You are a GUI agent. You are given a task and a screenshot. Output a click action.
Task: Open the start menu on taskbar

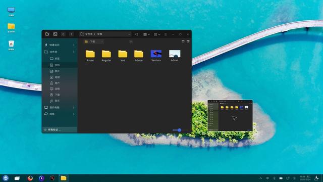click(x=6, y=178)
